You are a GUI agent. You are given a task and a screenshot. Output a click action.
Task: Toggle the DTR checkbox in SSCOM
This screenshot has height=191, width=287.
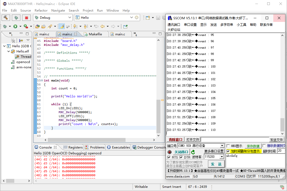click(x=181, y=157)
